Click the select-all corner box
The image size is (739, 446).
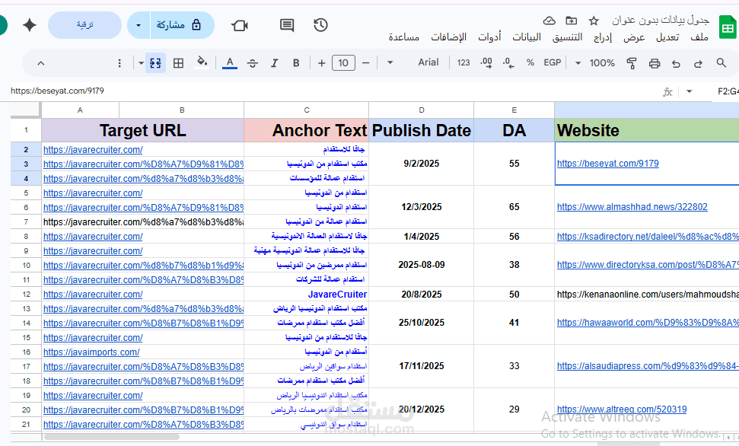tap(26, 110)
